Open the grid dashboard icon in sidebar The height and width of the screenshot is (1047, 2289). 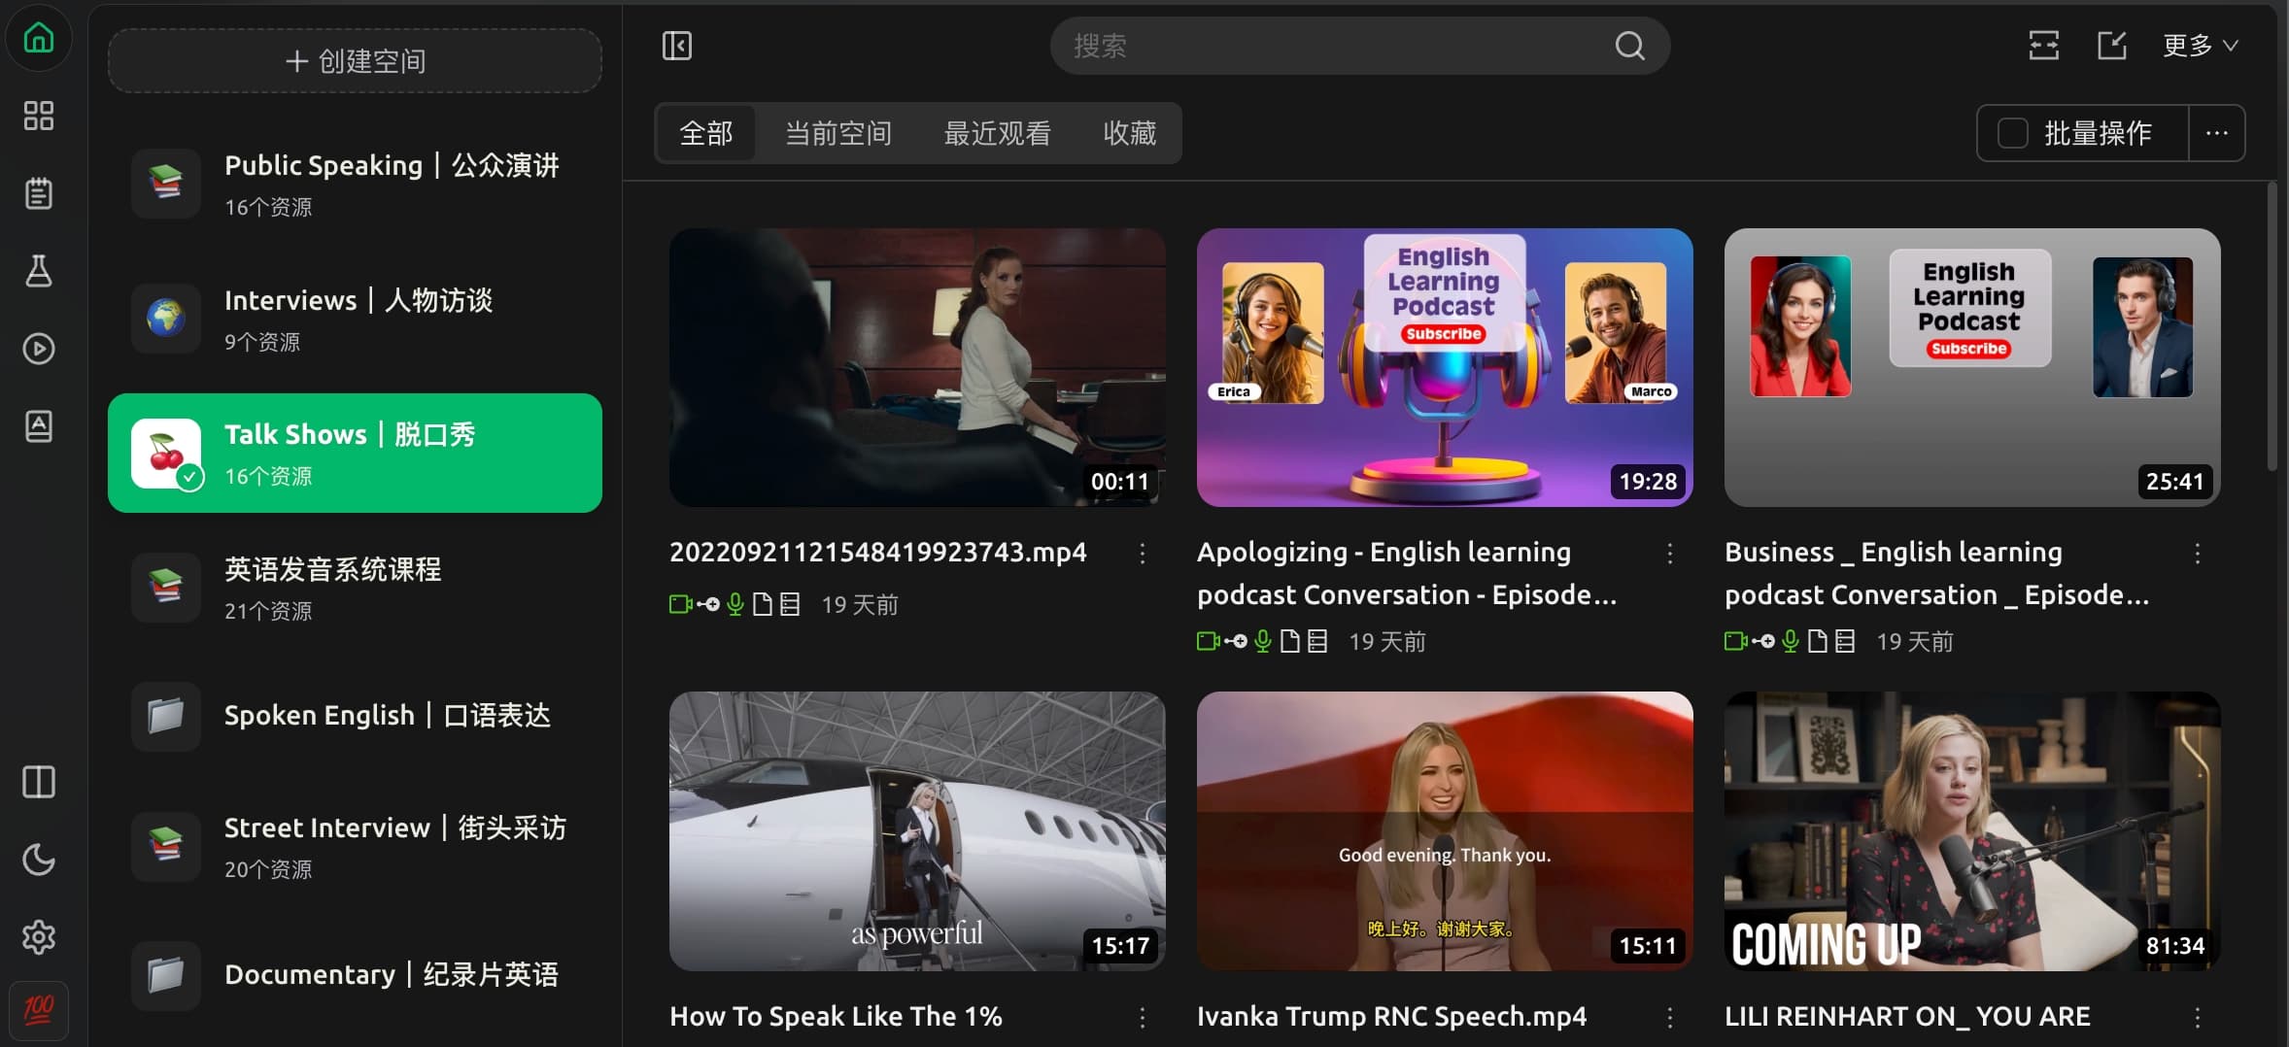(x=39, y=116)
